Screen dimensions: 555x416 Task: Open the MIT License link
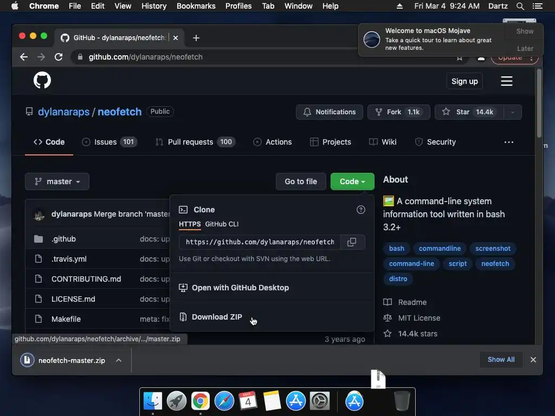419,318
